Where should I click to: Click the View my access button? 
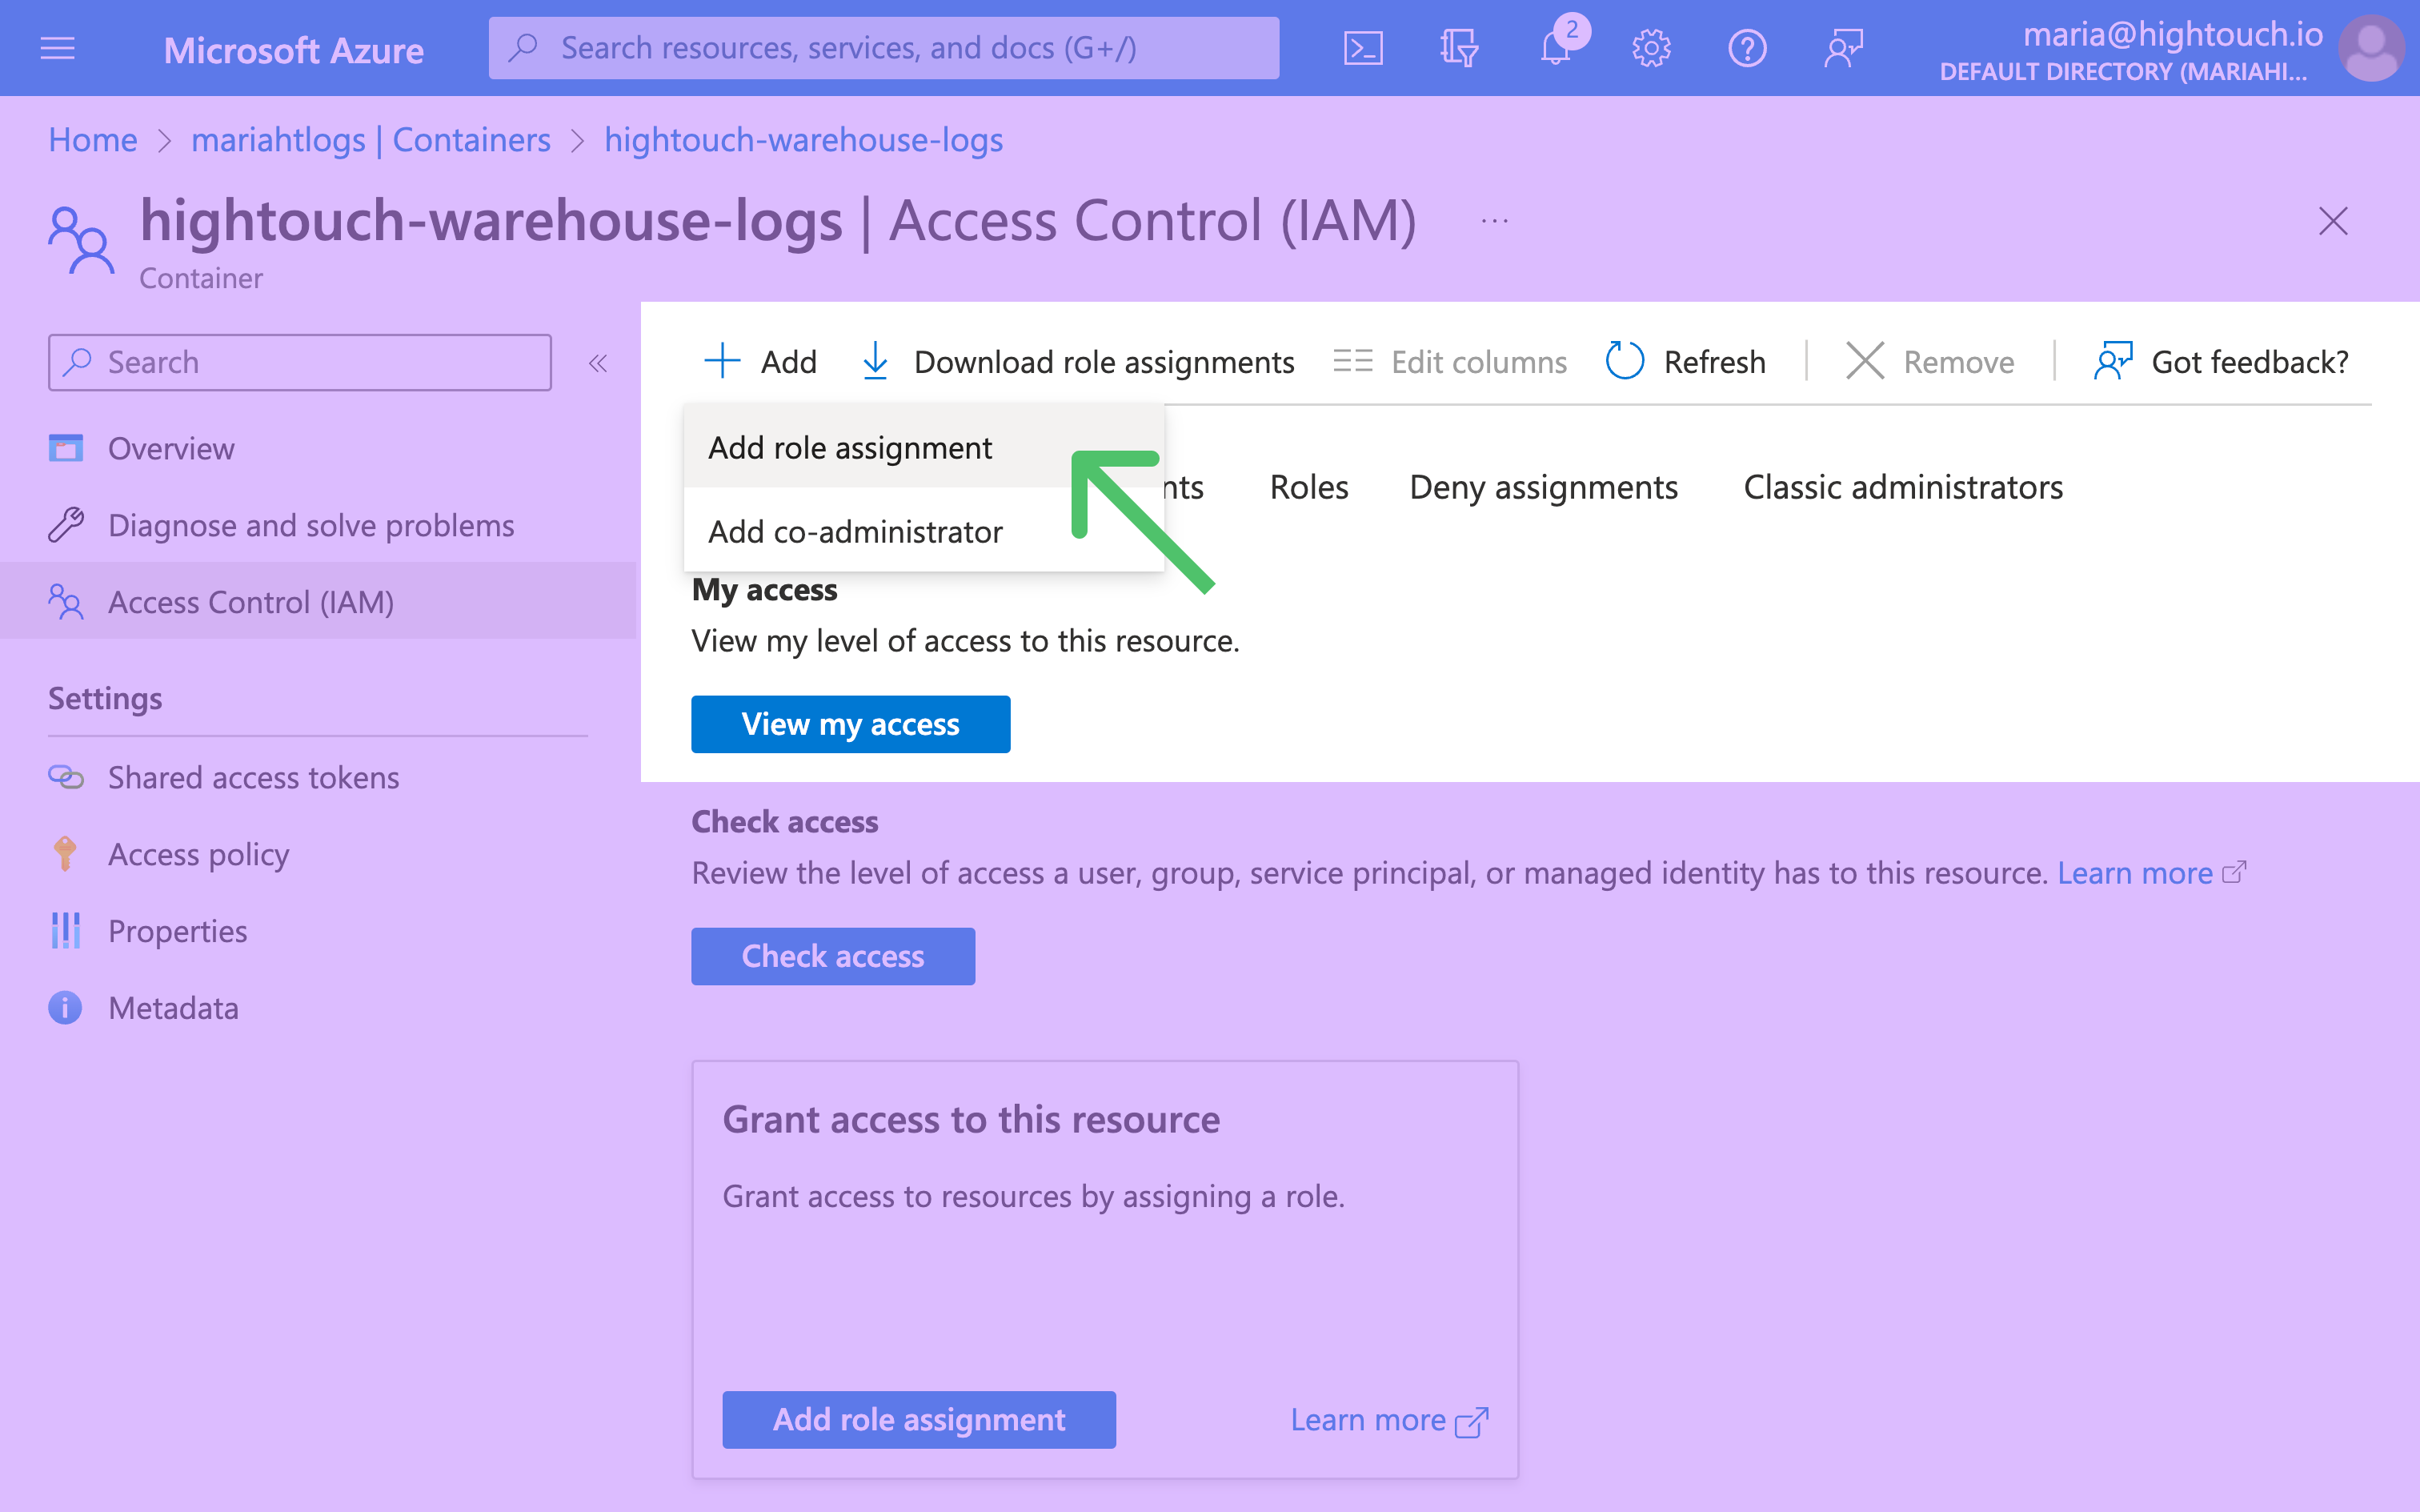click(x=851, y=724)
